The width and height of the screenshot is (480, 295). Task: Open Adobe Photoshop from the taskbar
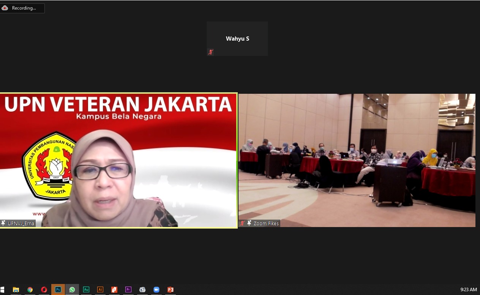click(58, 289)
